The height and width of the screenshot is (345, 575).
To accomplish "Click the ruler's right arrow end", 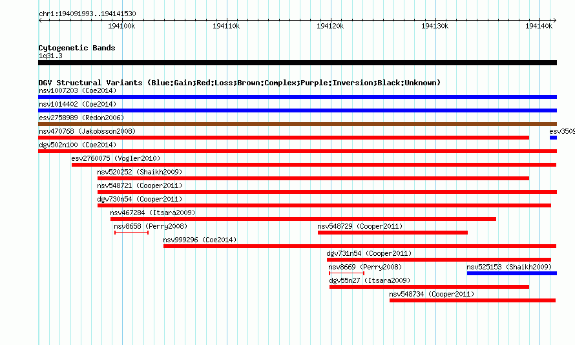I will pos(555,20).
